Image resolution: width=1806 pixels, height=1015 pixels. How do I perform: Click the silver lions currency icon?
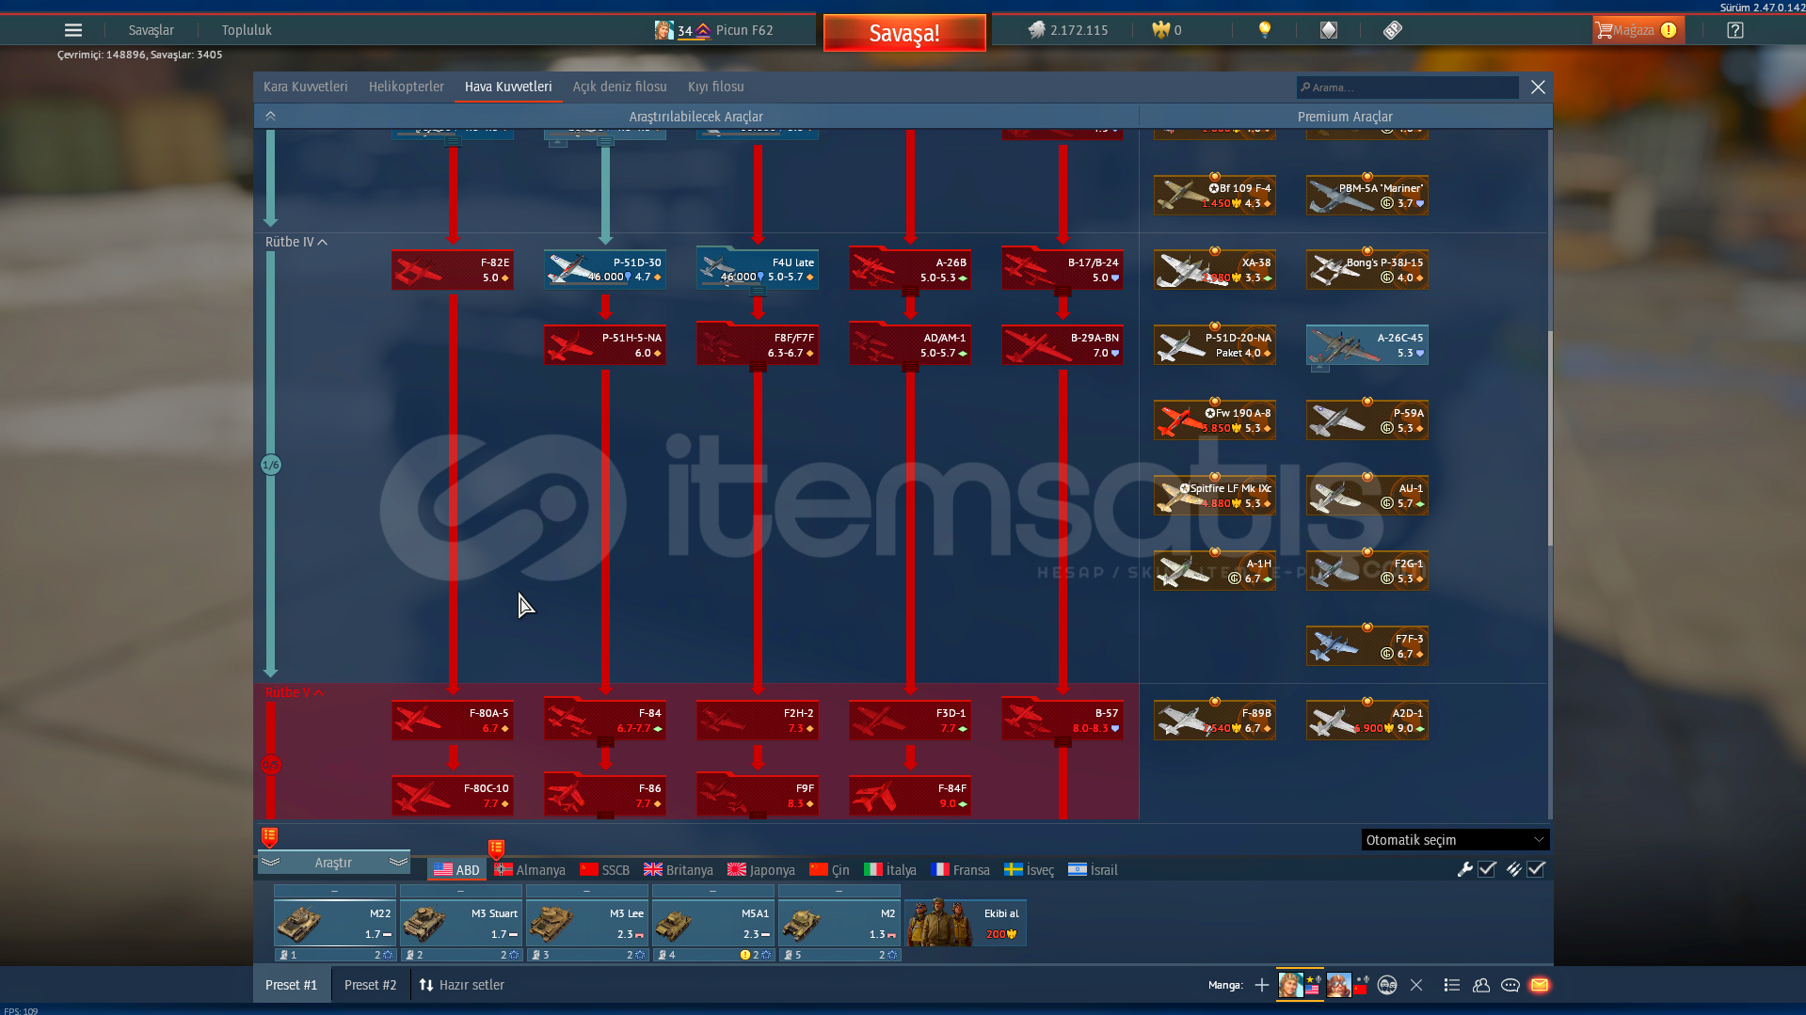click(x=1036, y=30)
